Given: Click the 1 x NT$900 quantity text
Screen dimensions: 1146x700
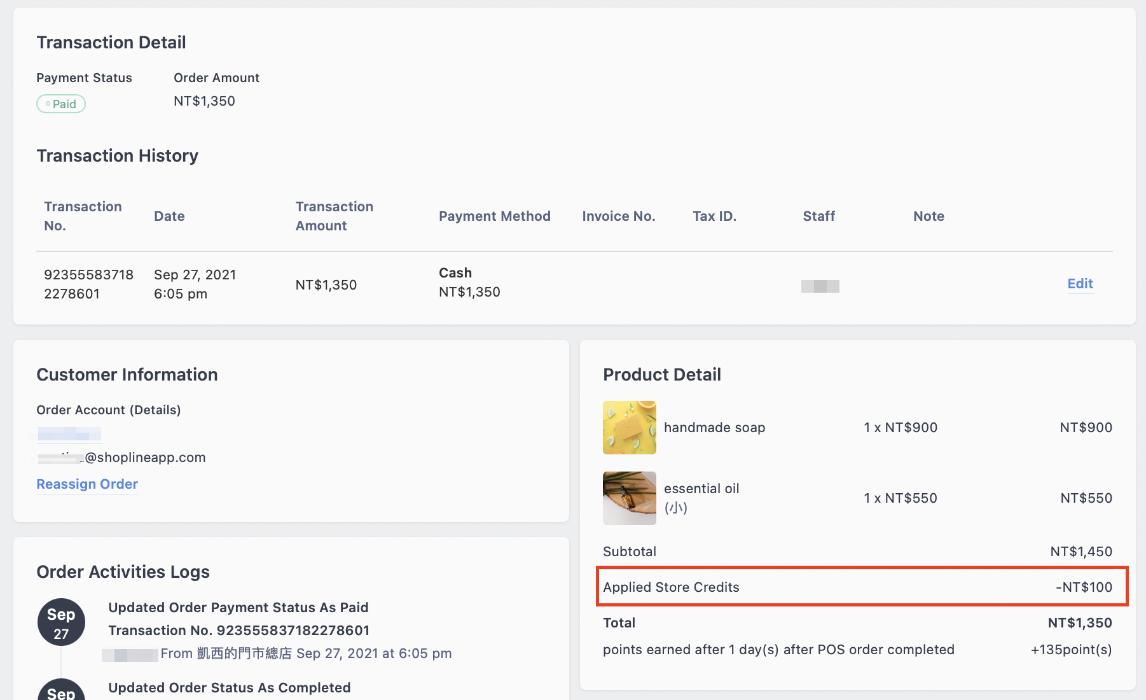Looking at the screenshot, I should tap(901, 428).
